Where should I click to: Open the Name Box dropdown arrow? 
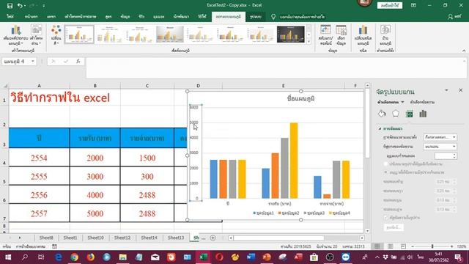[x=33, y=62]
